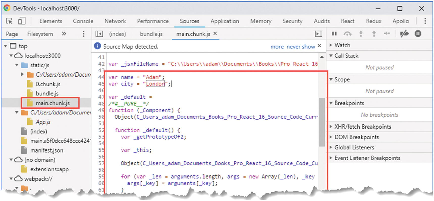Expand the Watch section

[342, 45]
